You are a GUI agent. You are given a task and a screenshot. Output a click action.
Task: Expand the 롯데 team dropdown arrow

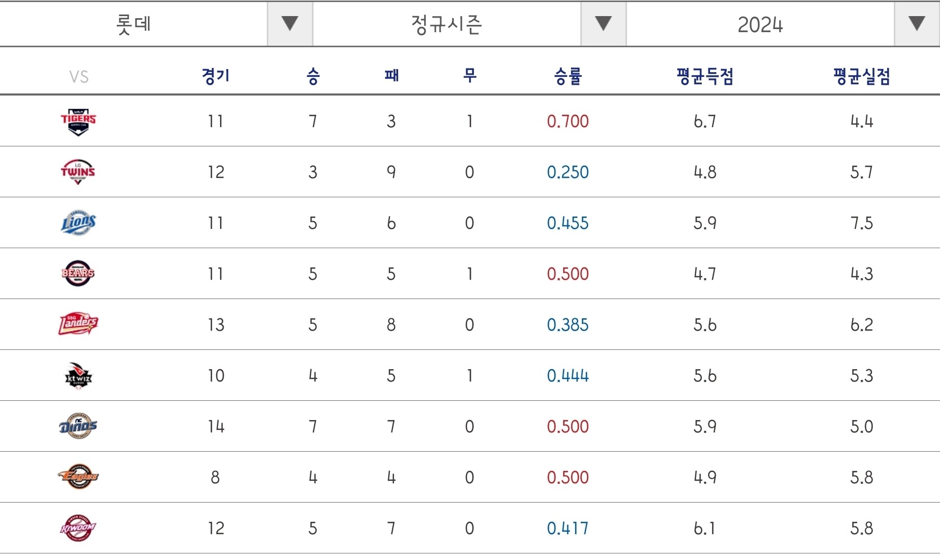pos(290,24)
